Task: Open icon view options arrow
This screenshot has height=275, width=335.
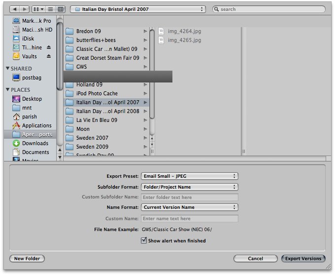Action: (x=42, y=9)
